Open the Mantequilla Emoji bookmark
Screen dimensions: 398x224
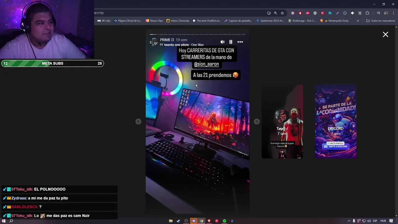(x=334, y=21)
